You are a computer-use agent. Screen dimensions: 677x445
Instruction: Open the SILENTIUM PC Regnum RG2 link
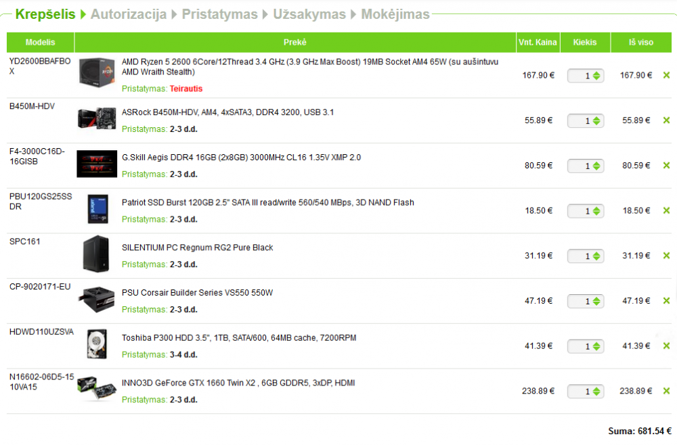[x=197, y=248]
